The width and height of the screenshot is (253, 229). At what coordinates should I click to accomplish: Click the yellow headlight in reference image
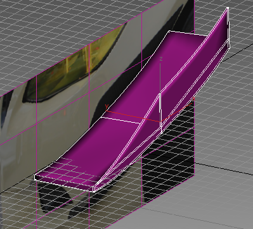(x=74, y=63)
